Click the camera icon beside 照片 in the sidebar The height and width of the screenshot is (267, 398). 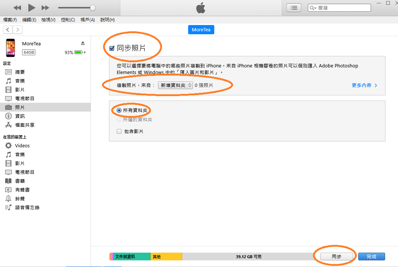(x=8, y=108)
